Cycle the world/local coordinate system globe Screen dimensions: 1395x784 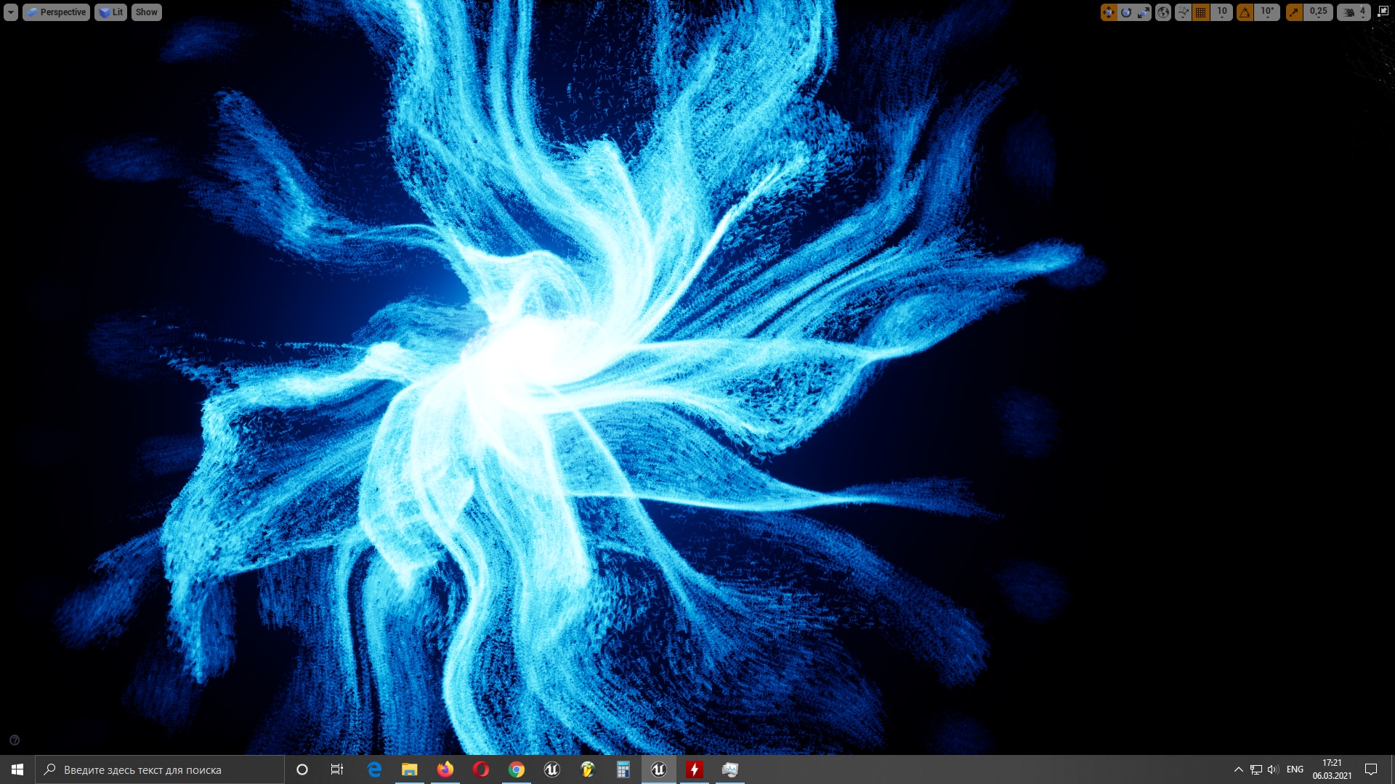coord(1163,12)
